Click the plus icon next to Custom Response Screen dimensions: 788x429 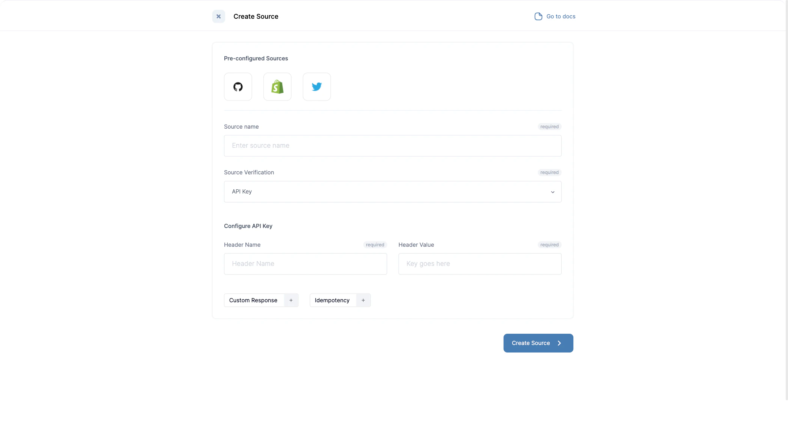(x=291, y=300)
